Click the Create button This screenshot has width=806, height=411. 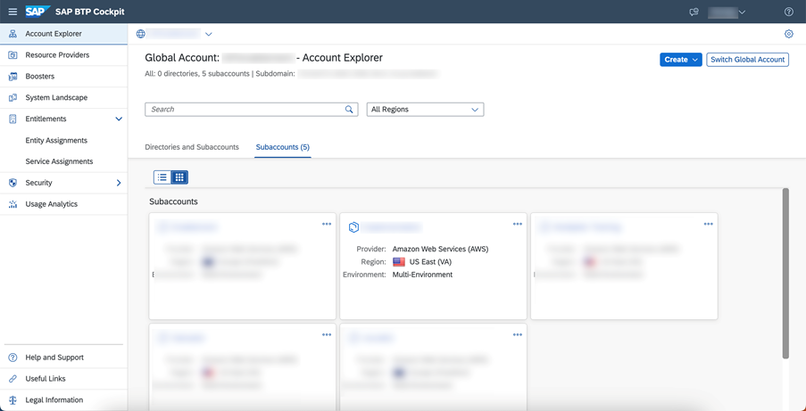(680, 60)
